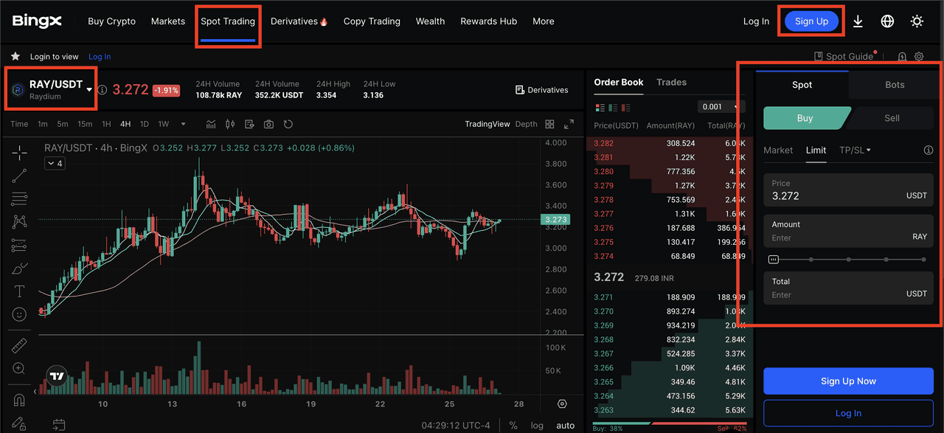Image resolution: width=944 pixels, height=433 pixels.
Task: Toggle log scale on price axis
Action: click(537, 426)
